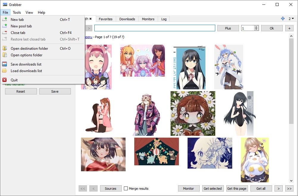Screen dimensions: 298x196
Task: Open the View menu
Action: point(29,12)
